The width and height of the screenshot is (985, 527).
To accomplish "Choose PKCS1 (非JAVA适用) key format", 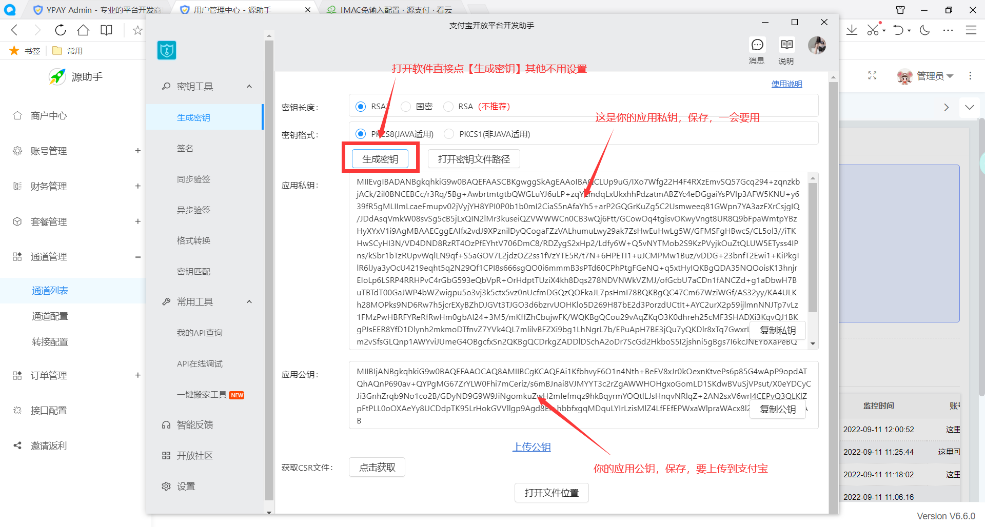I will tap(449, 134).
